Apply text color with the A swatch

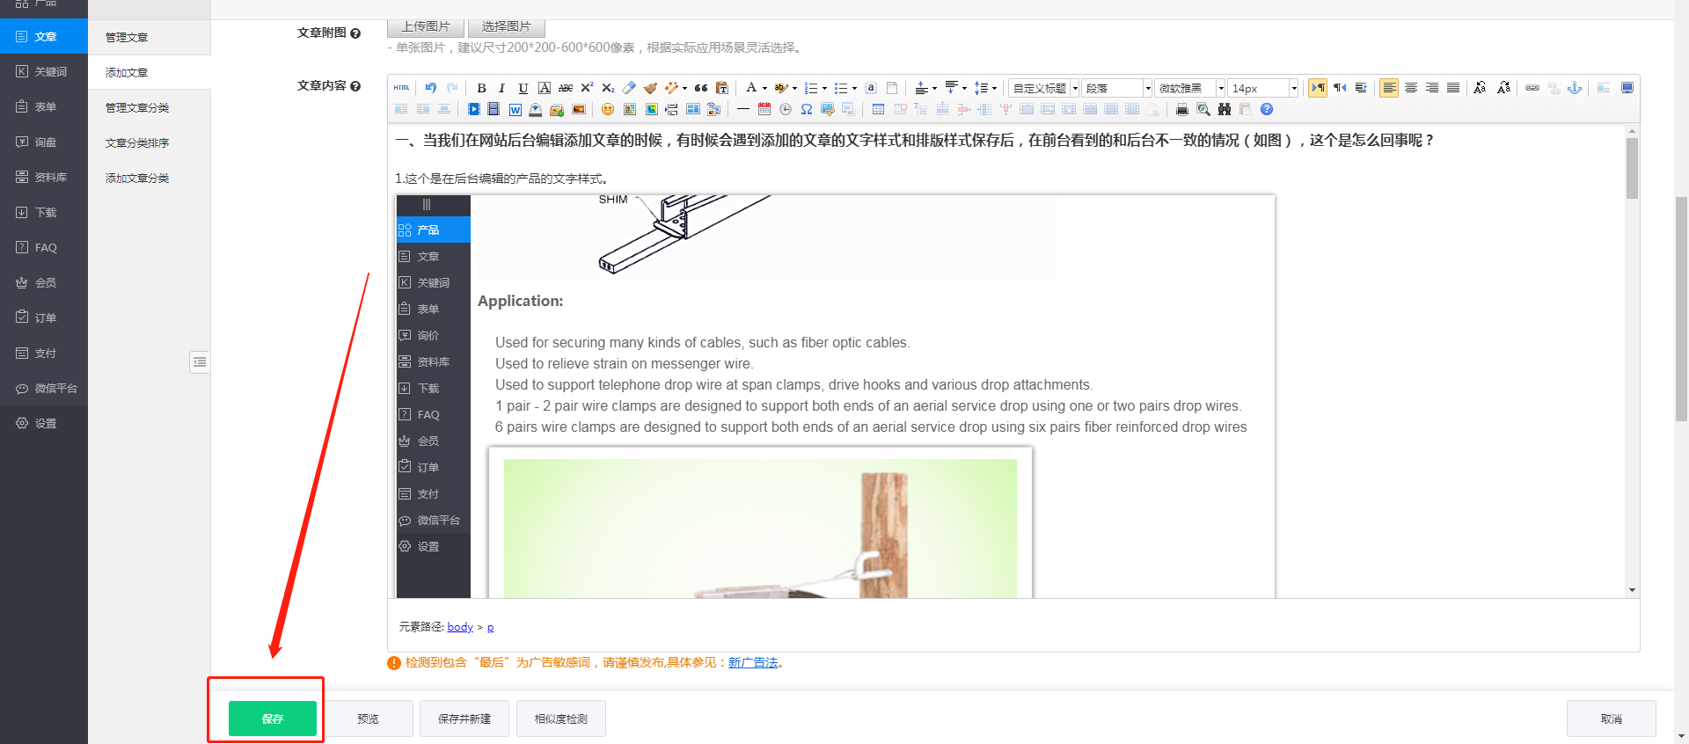pyautogui.click(x=751, y=88)
